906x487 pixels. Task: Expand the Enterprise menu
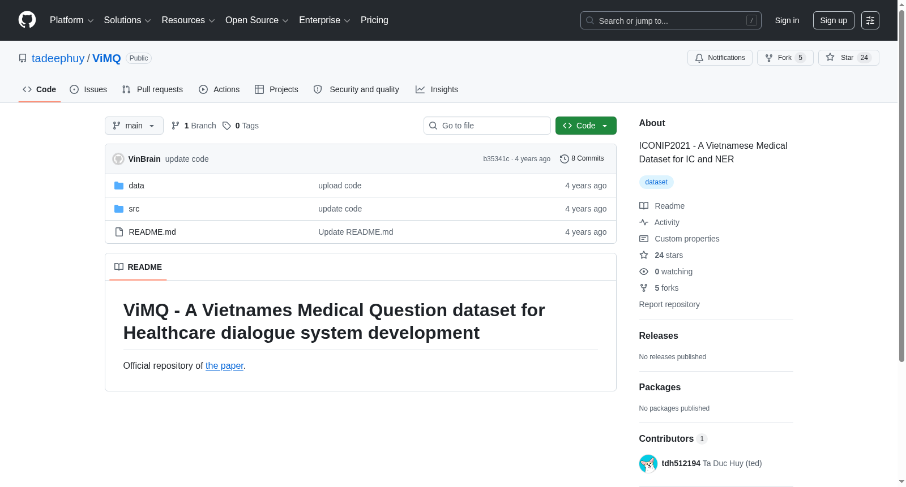click(x=324, y=20)
